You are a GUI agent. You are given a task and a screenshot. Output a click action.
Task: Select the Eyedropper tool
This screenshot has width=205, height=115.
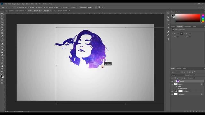[2, 30]
